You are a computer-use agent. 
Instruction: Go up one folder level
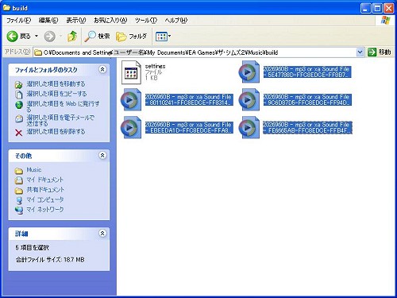click(x=72, y=37)
